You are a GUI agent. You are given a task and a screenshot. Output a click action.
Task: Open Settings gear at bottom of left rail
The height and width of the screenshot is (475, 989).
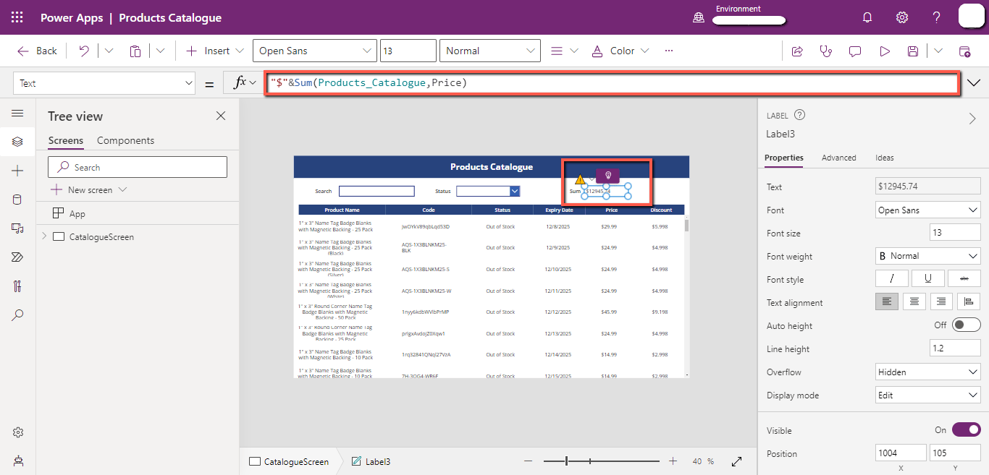coord(17,432)
